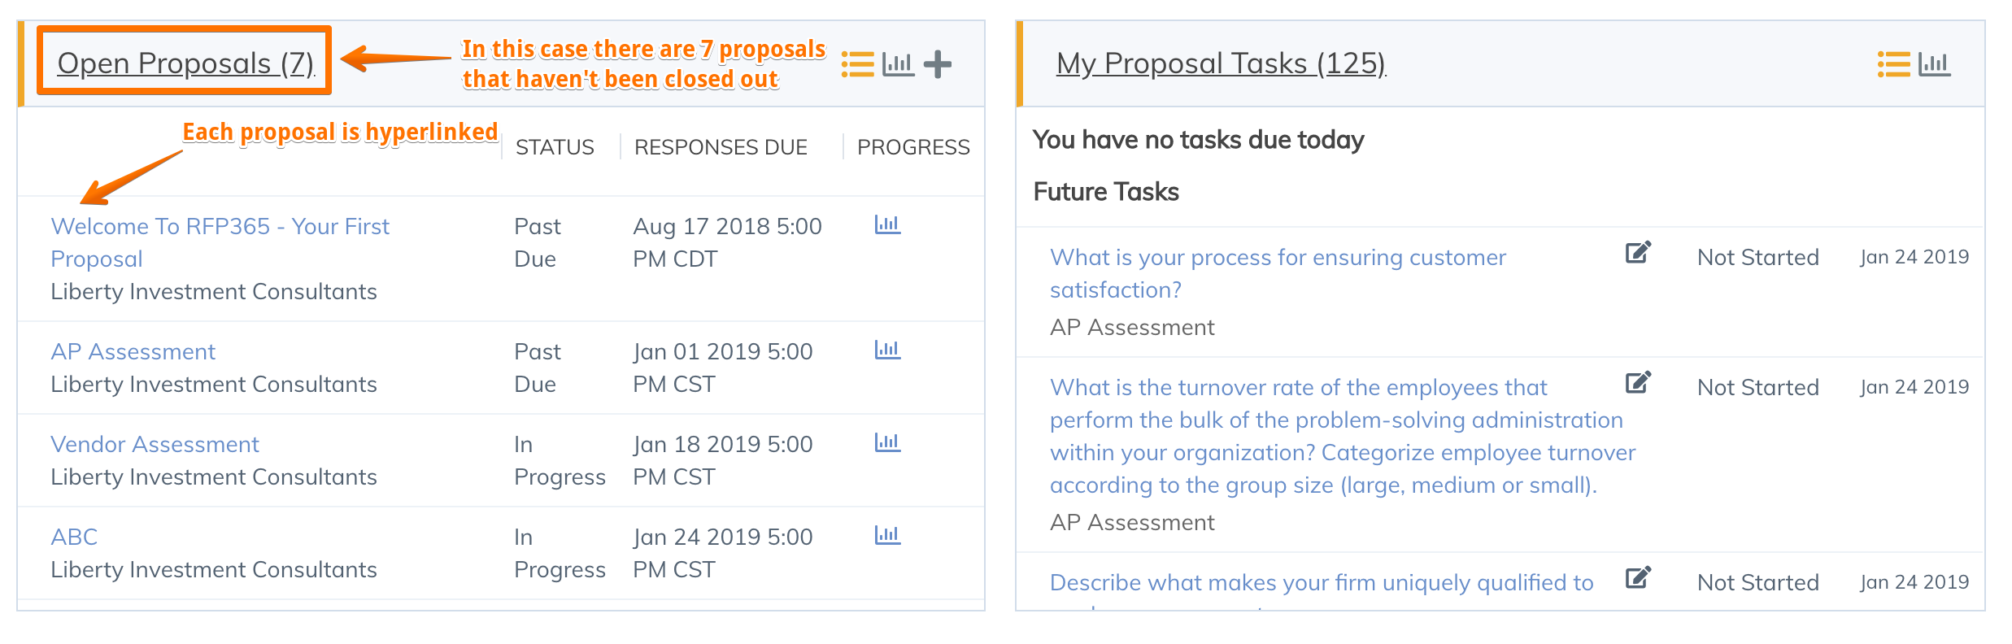Open the Welcome To RFP365 proposal link
The height and width of the screenshot is (644, 2012).
[x=220, y=242]
